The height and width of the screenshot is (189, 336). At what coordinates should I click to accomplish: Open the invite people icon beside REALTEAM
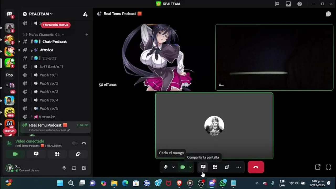[85, 14]
